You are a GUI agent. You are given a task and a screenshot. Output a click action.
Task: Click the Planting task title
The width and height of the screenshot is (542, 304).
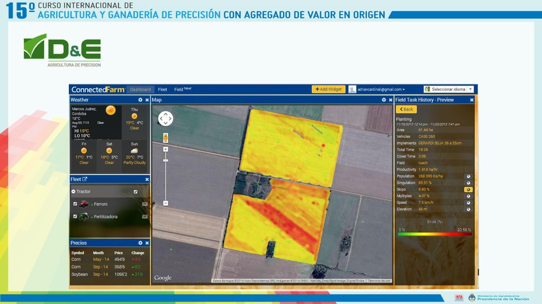click(x=404, y=119)
